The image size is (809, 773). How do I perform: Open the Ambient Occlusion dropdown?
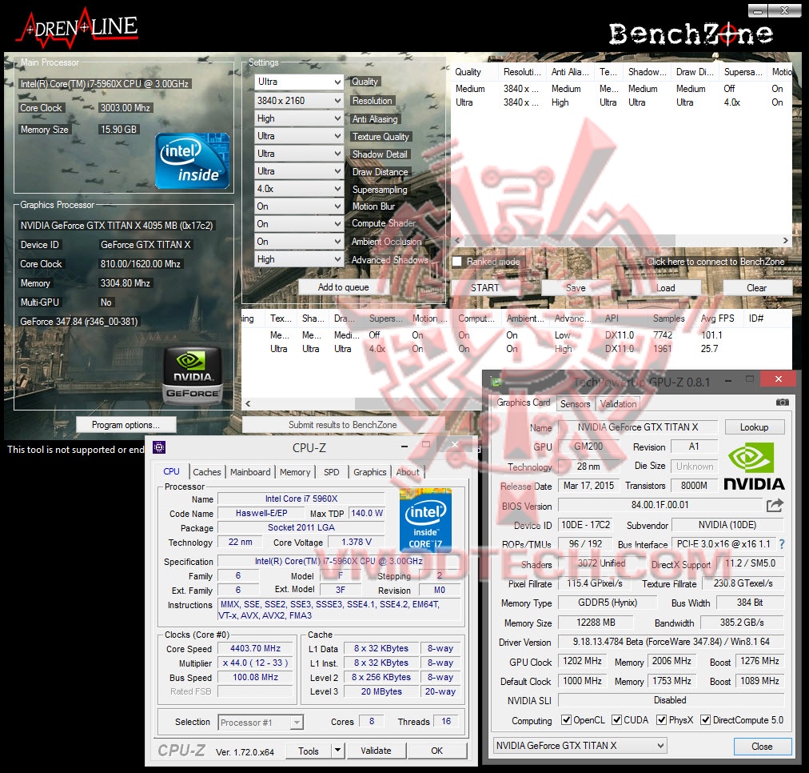click(x=299, y=241)
